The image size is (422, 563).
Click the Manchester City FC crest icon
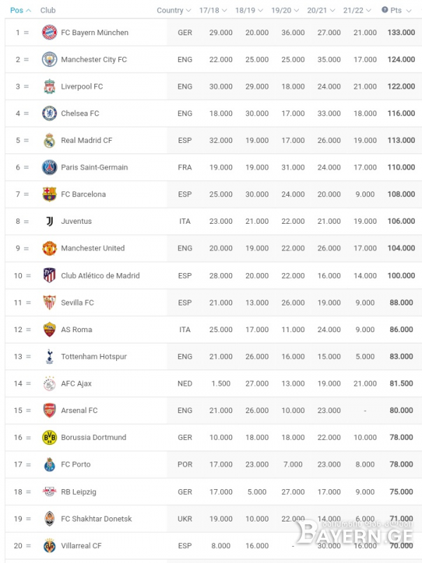pyautogui.click(x=49, y=59)
